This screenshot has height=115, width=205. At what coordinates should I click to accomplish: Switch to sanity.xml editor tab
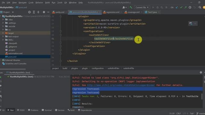(x=60, y=12)
